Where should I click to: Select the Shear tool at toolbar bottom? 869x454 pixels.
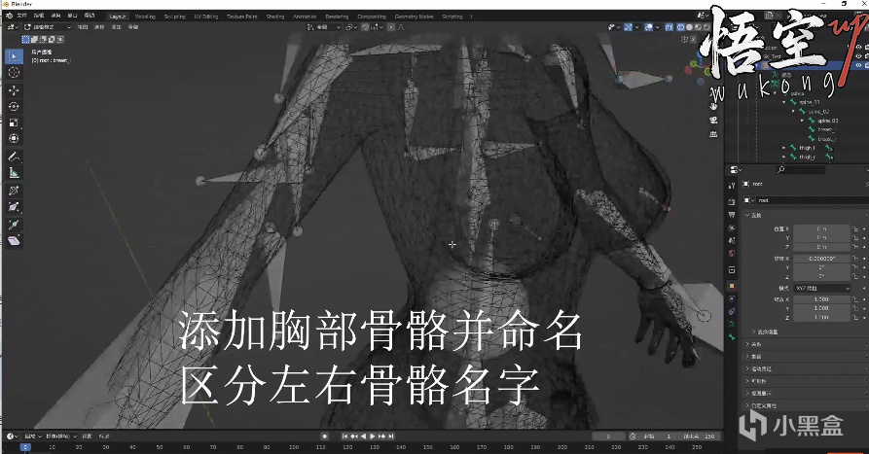pyautogui.click(x=14, y=240)
